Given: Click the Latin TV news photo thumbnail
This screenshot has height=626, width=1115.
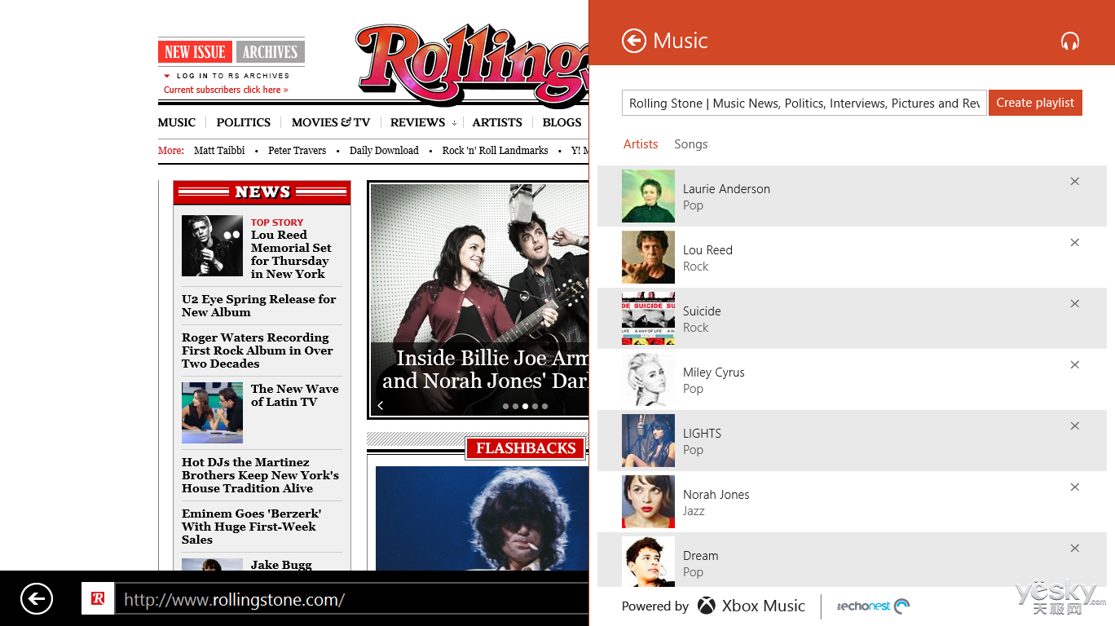Looking at the screenshot, I should tap(212, 412).
